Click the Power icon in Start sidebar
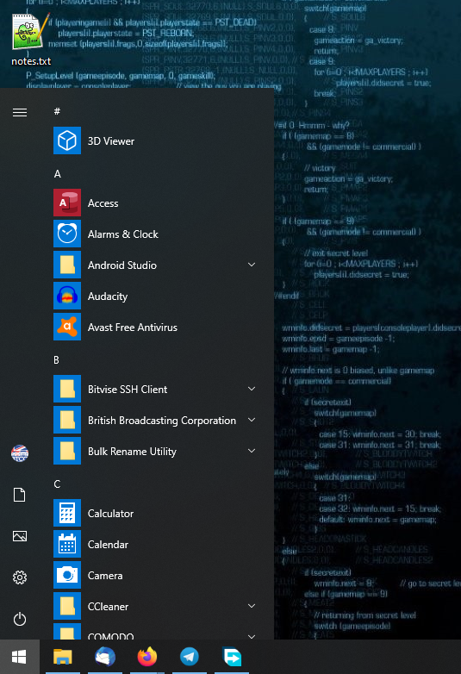Image resolution: width=461 pixels, height=674 pixels. pos(20,619)
